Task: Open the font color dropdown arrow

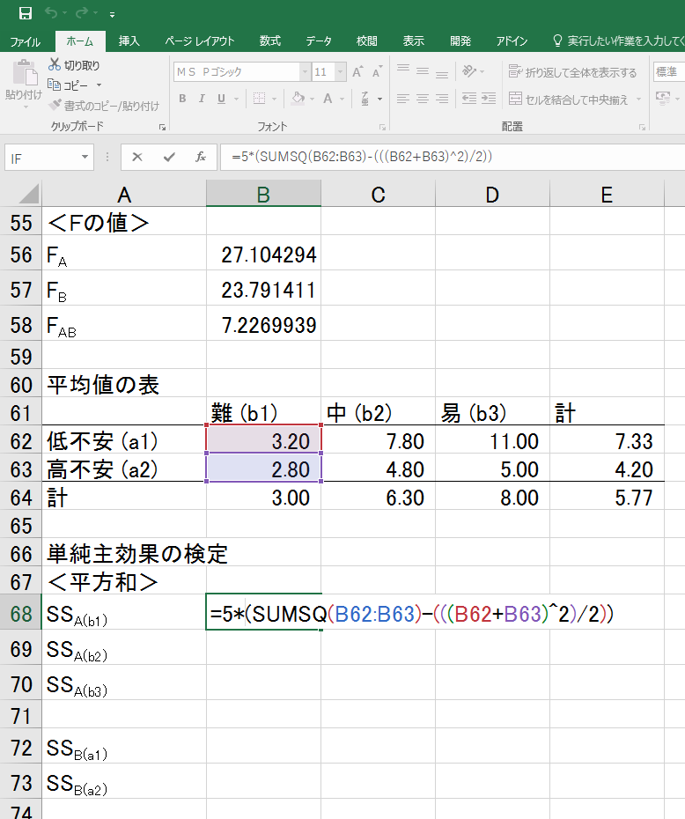Action: click(342, 99)
